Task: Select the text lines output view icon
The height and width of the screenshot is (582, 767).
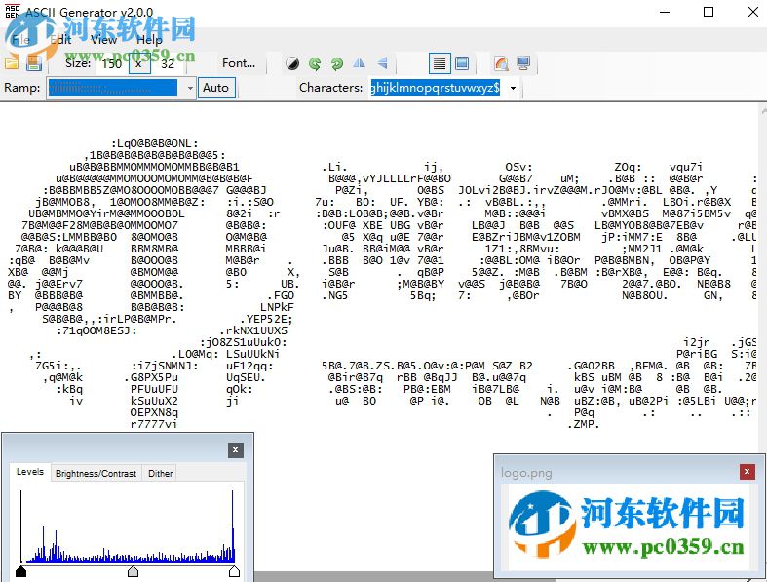Action: pos(440,63)
